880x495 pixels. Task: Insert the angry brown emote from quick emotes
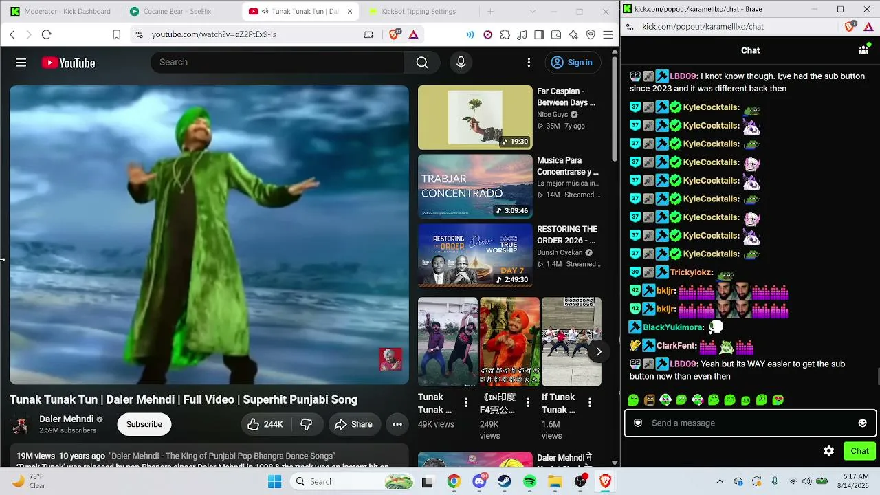pos(650,399)
